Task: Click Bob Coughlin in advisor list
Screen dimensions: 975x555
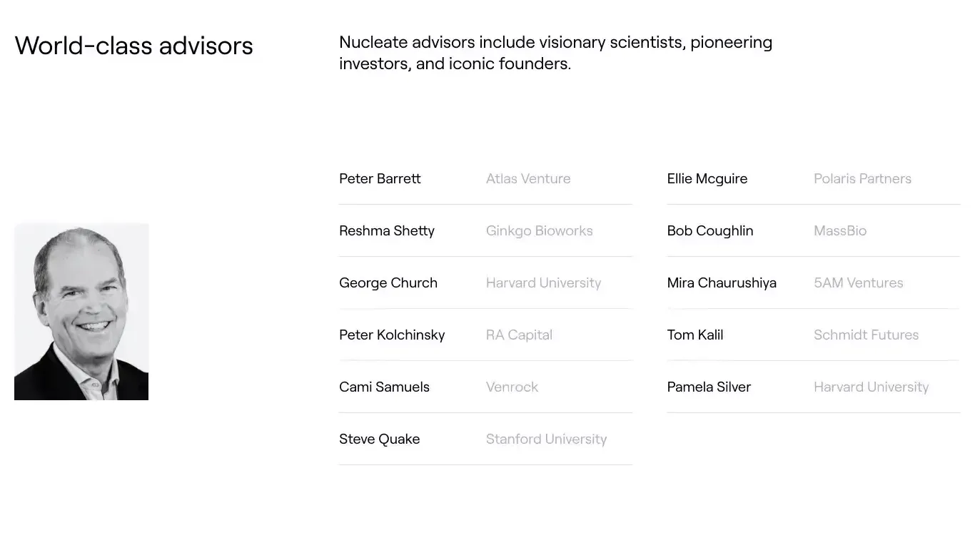Action: pyautogui.click(x=710, y=230)
